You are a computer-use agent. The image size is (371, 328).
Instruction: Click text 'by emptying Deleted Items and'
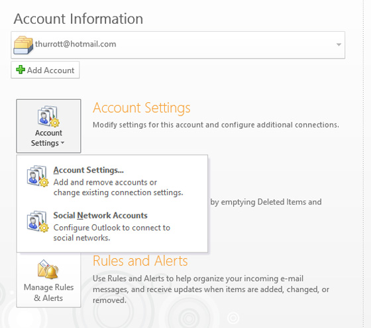[x=266, y=202]
